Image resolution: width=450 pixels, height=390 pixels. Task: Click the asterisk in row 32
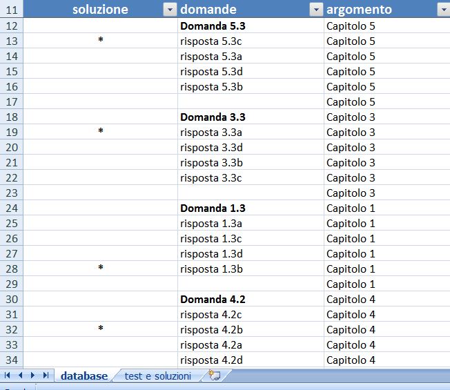[101, 328]
